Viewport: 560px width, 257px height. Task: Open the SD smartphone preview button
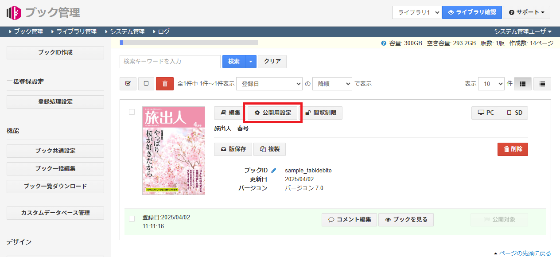point(514,113)
